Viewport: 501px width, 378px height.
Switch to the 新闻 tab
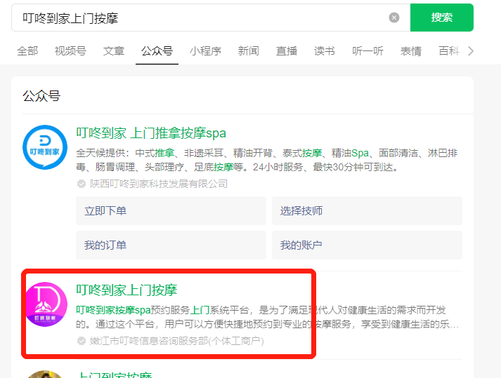click(249, 51)
